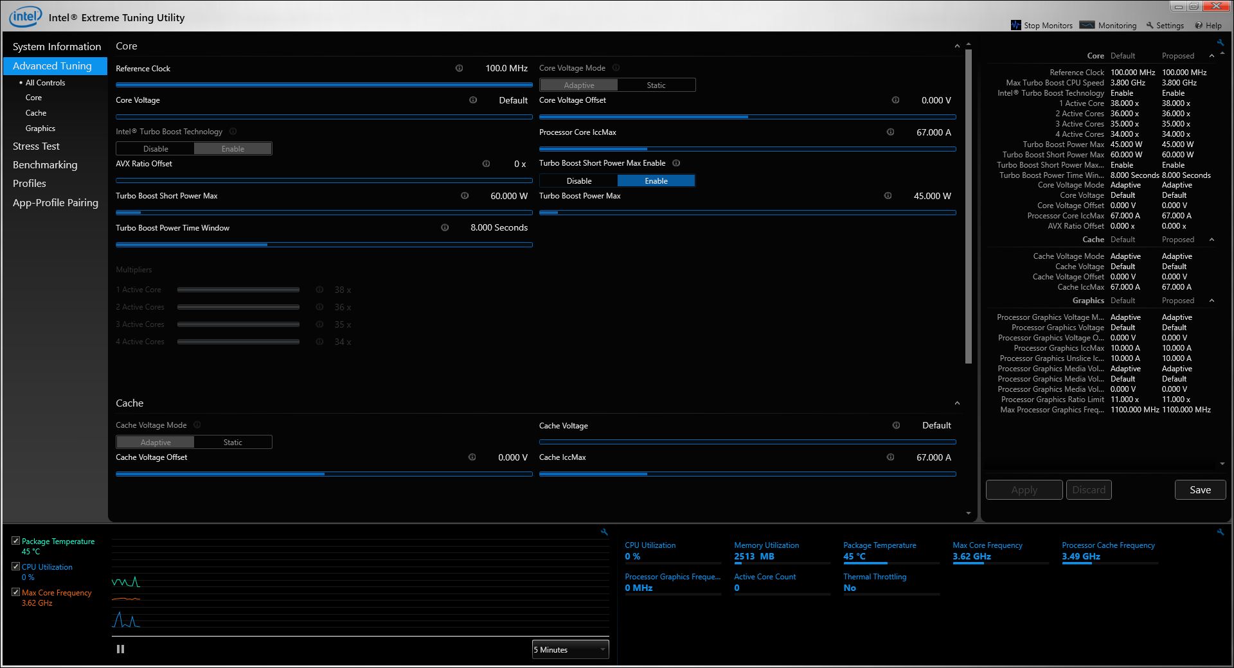Toggle CPU Utilization checkbox
The width and height of the screenshot is (1234, 668).
point(15,567)
